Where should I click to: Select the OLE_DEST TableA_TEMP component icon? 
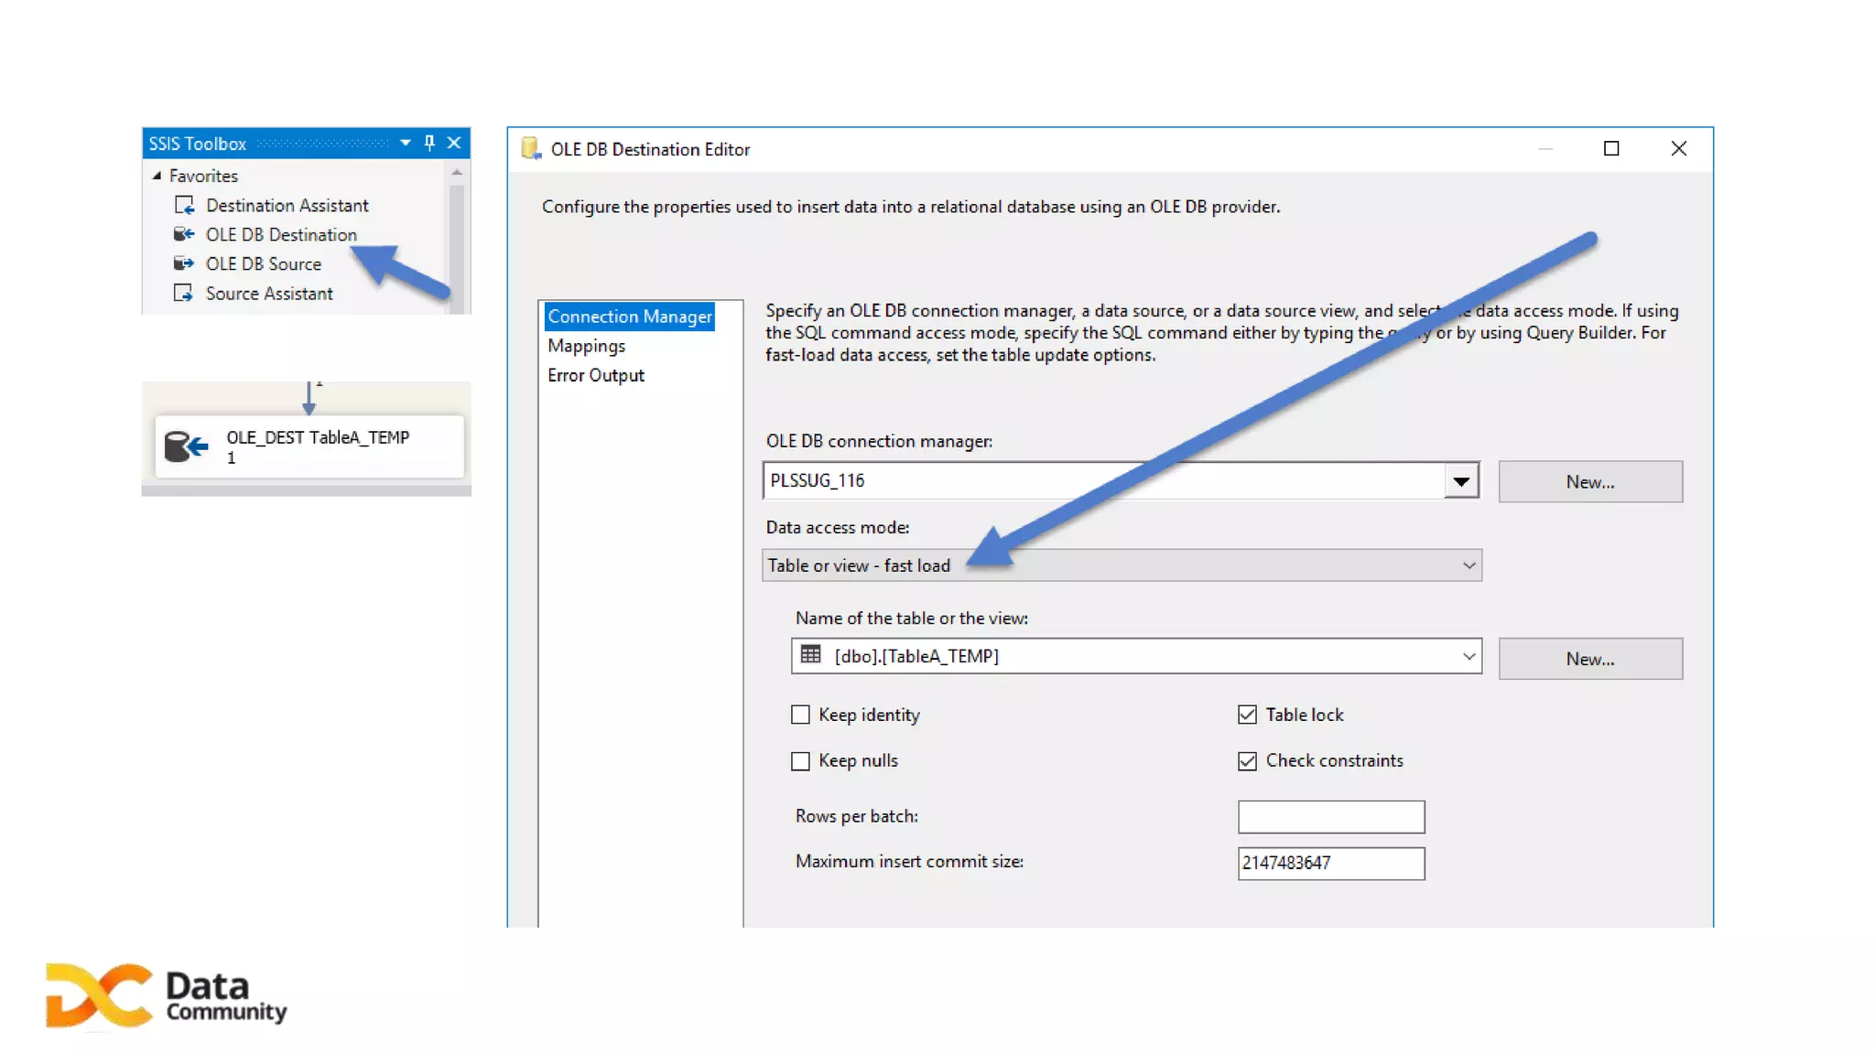[x=187, y=446]
